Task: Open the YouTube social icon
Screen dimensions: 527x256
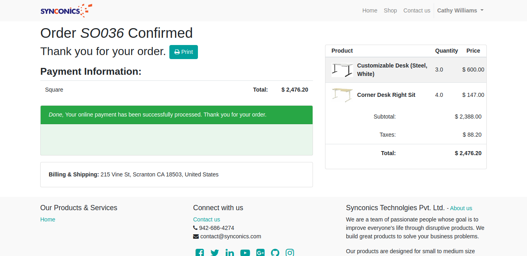Action: [x=245, y=252]
